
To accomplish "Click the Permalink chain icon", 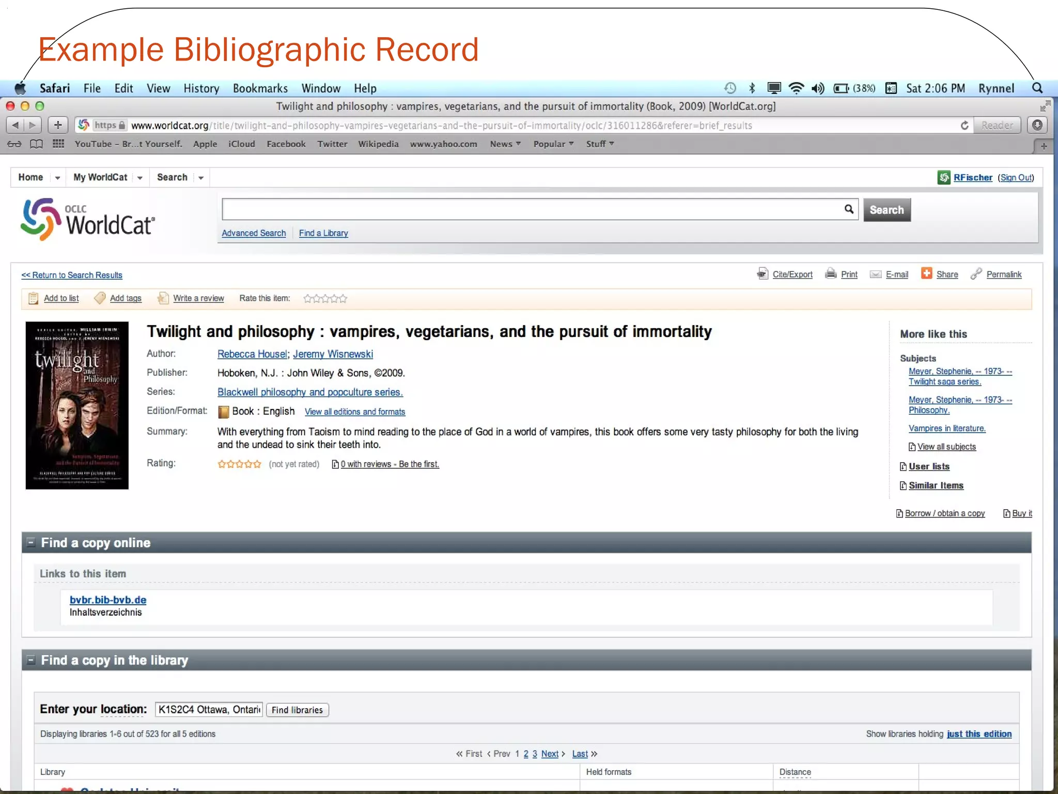I will (x=976, y=273).
